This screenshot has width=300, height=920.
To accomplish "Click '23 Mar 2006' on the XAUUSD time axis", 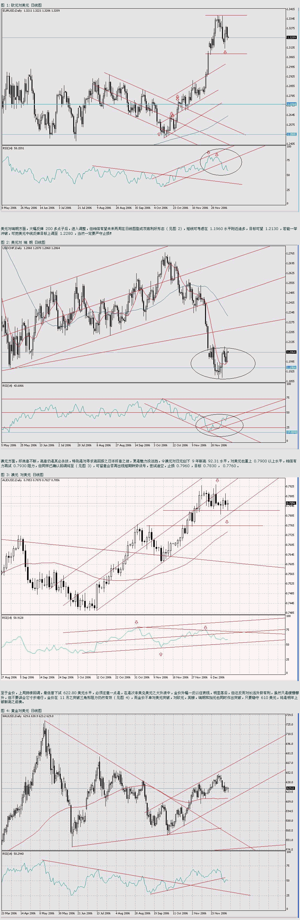I will coord(9,913).
